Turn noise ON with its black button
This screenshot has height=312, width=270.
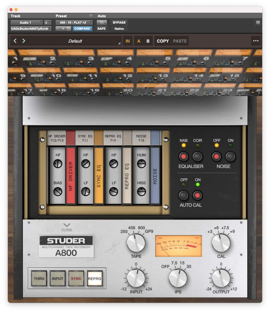(230, 157)
